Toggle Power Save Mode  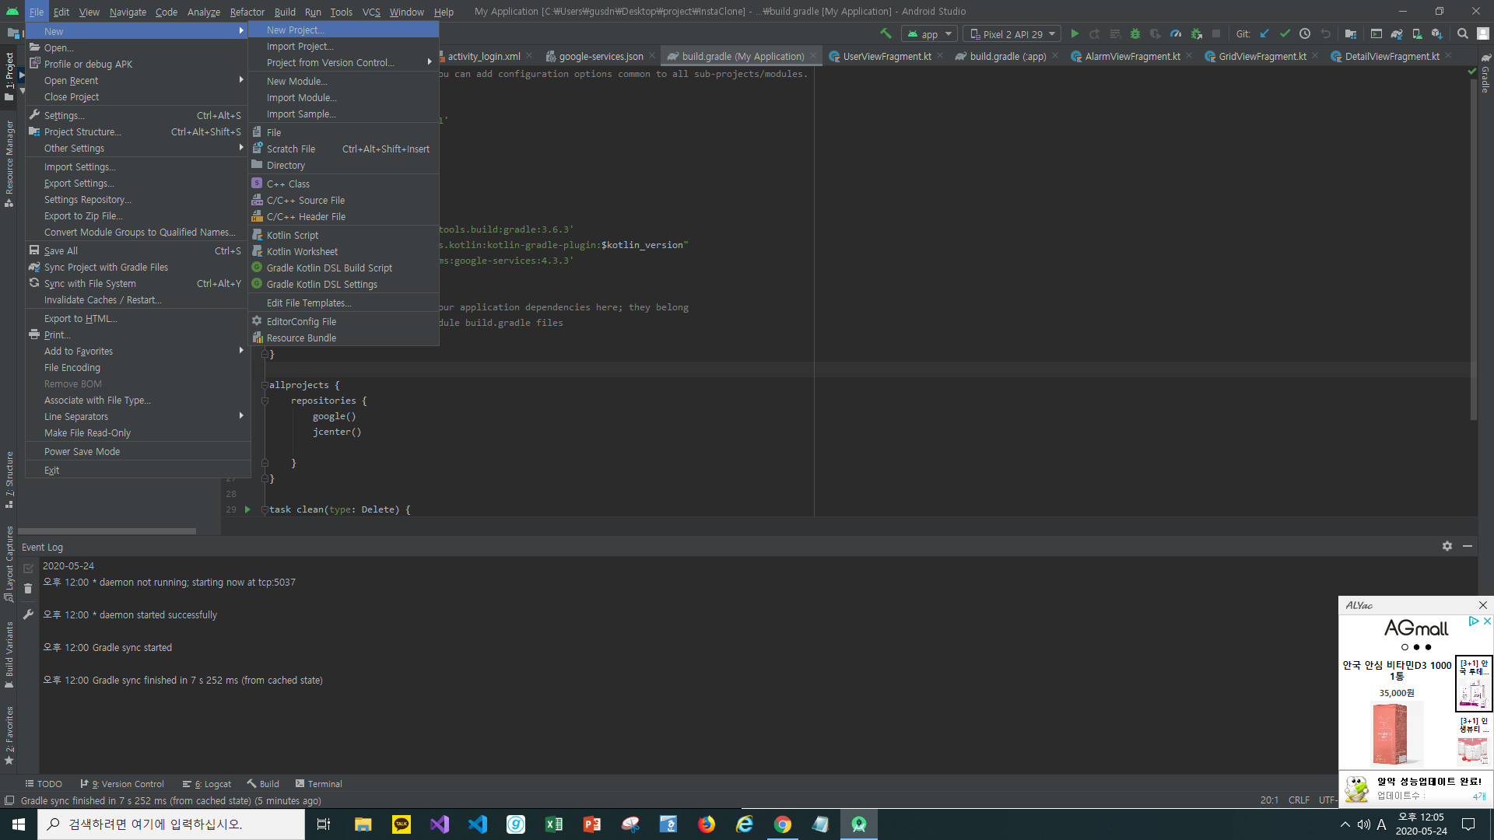click(x=82, y=451)
